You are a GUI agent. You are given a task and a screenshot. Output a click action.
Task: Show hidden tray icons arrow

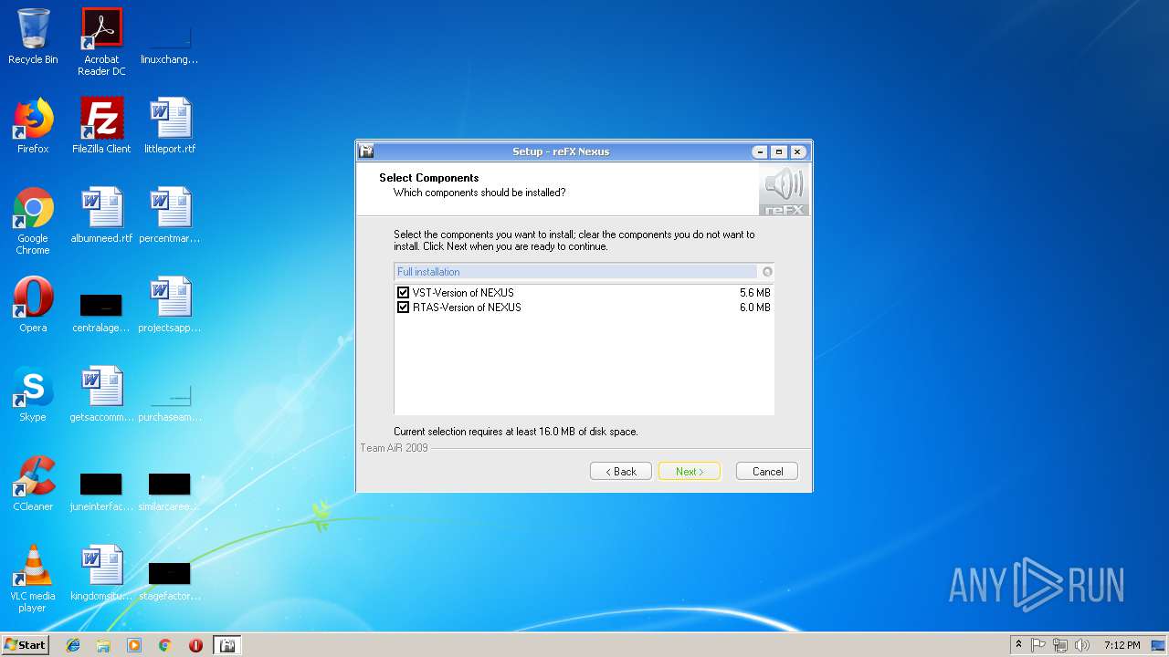tap(1018, 645)
